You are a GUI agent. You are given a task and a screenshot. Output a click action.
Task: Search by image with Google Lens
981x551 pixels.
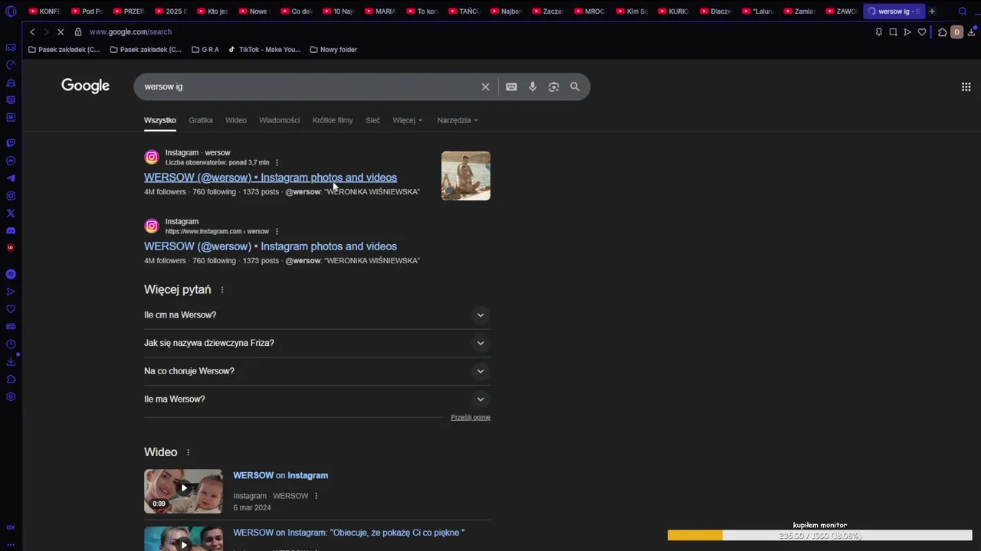tap(553, 86)
